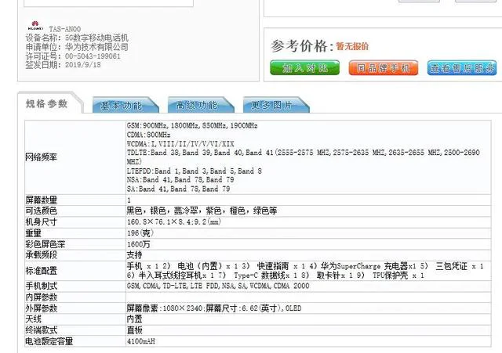Click the 暂无报价 price text

click(352, 47)
